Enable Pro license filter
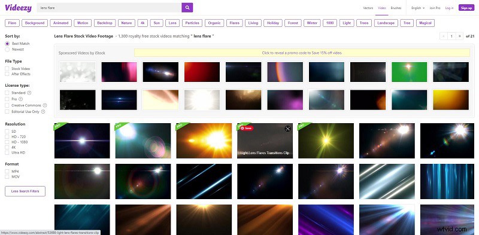479x235 pixels. pyautogui.click(x=7, y=99)
